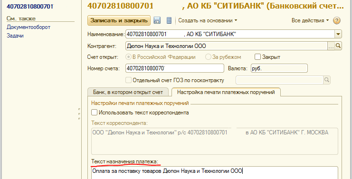Click the Текст корреспондента text area
The width and height of the screenshot is (352, 179).
(214, 141)
